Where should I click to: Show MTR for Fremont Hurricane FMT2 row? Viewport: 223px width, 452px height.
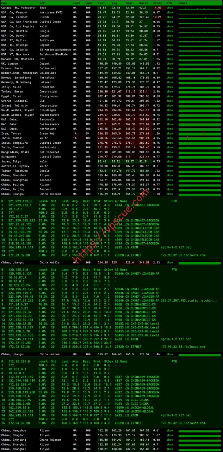point(170,12)
